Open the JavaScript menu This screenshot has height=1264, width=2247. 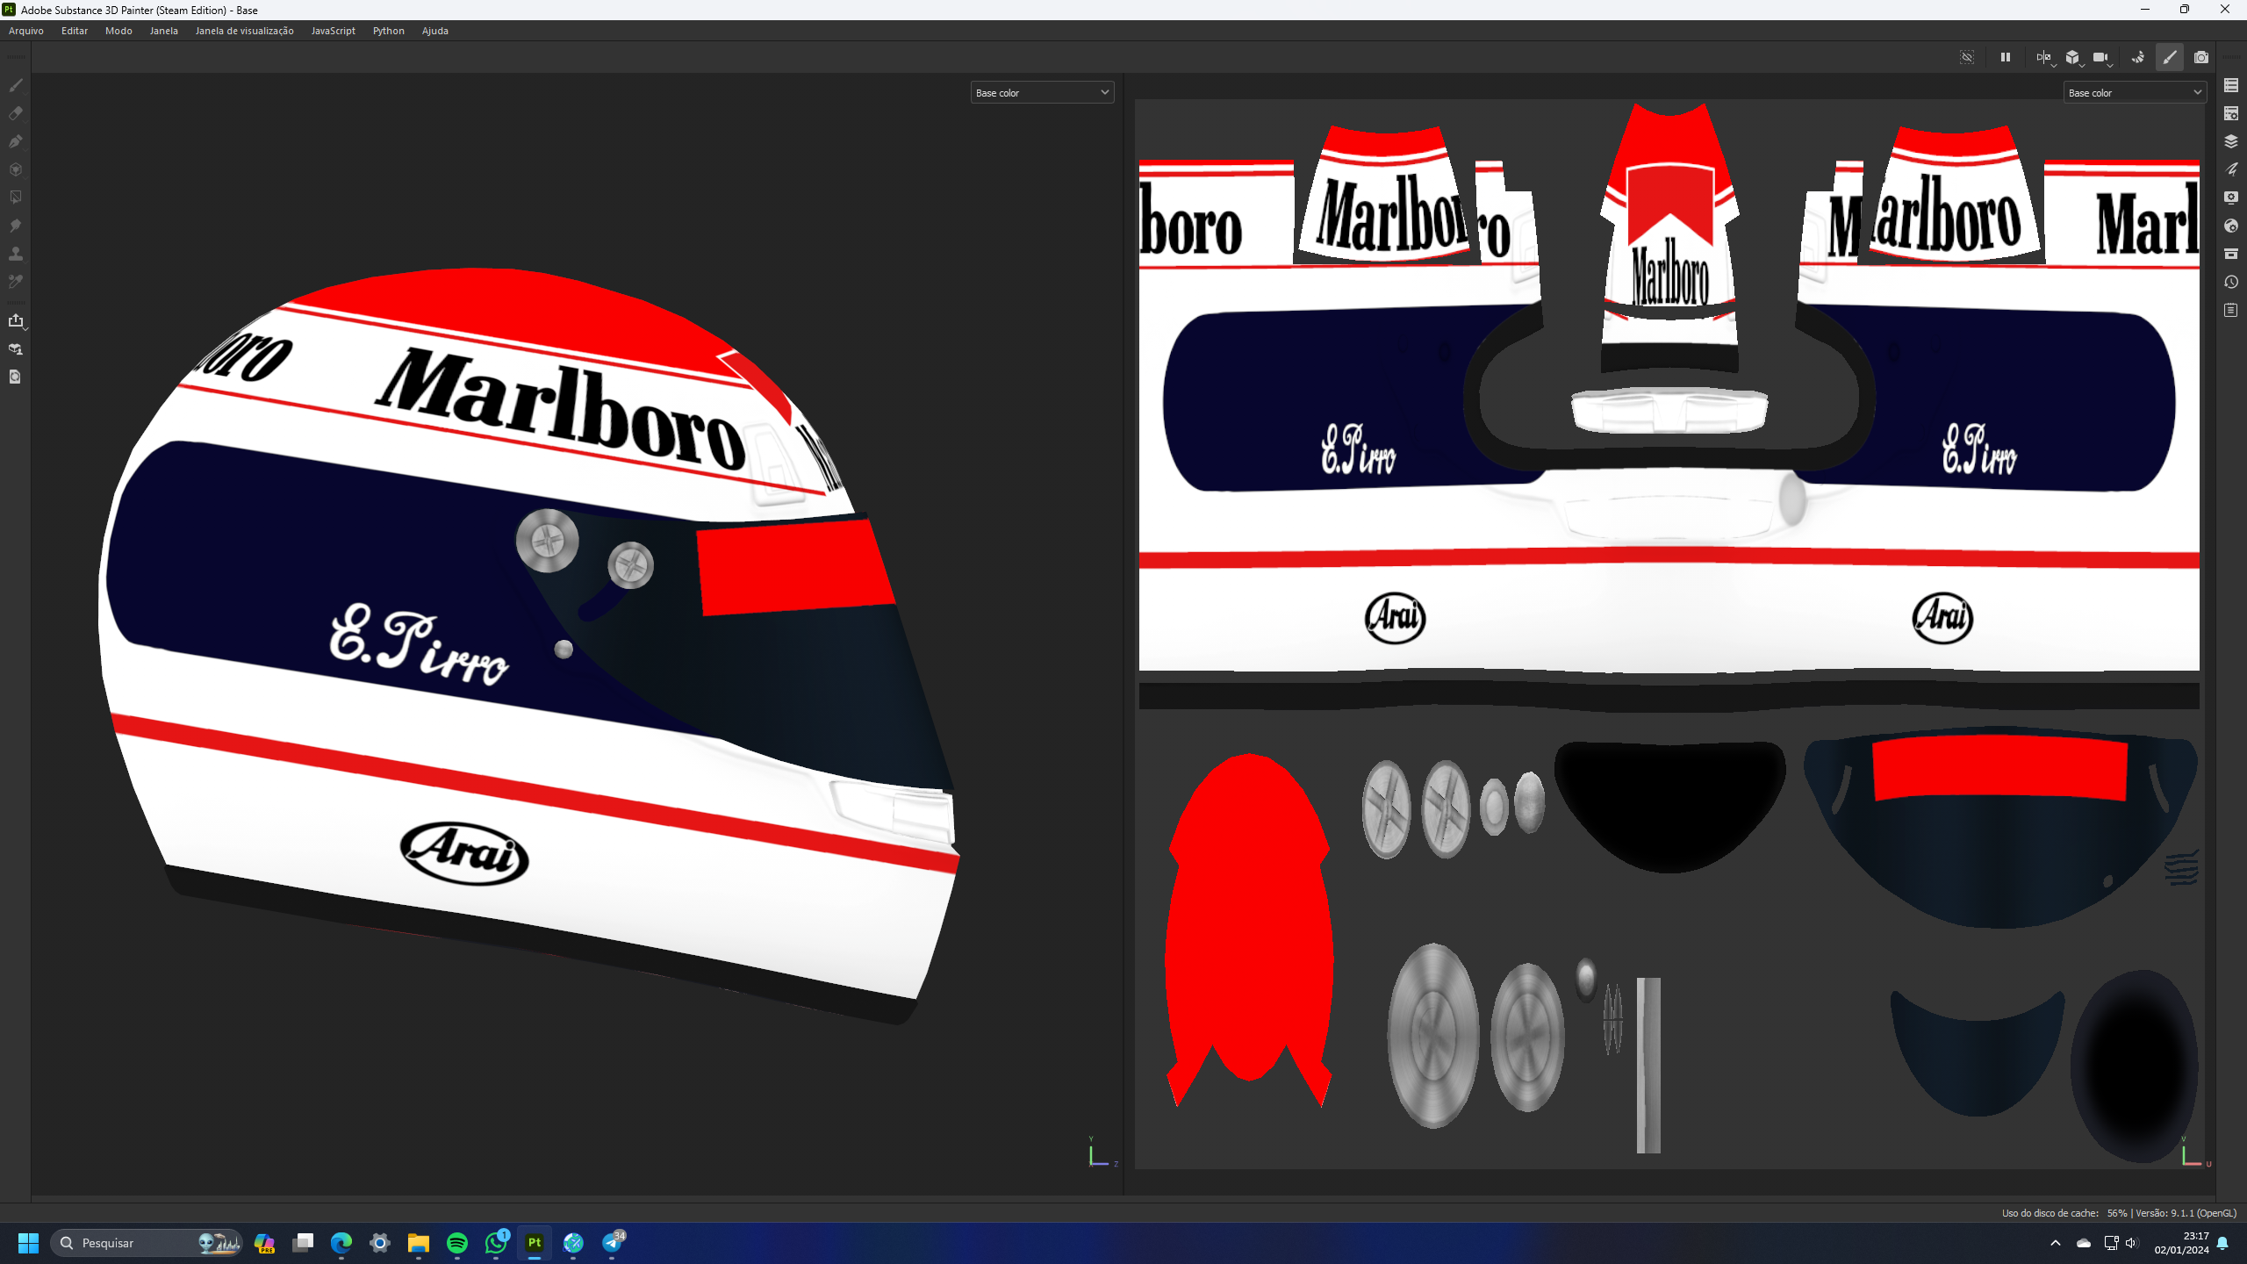pos(334,31)
